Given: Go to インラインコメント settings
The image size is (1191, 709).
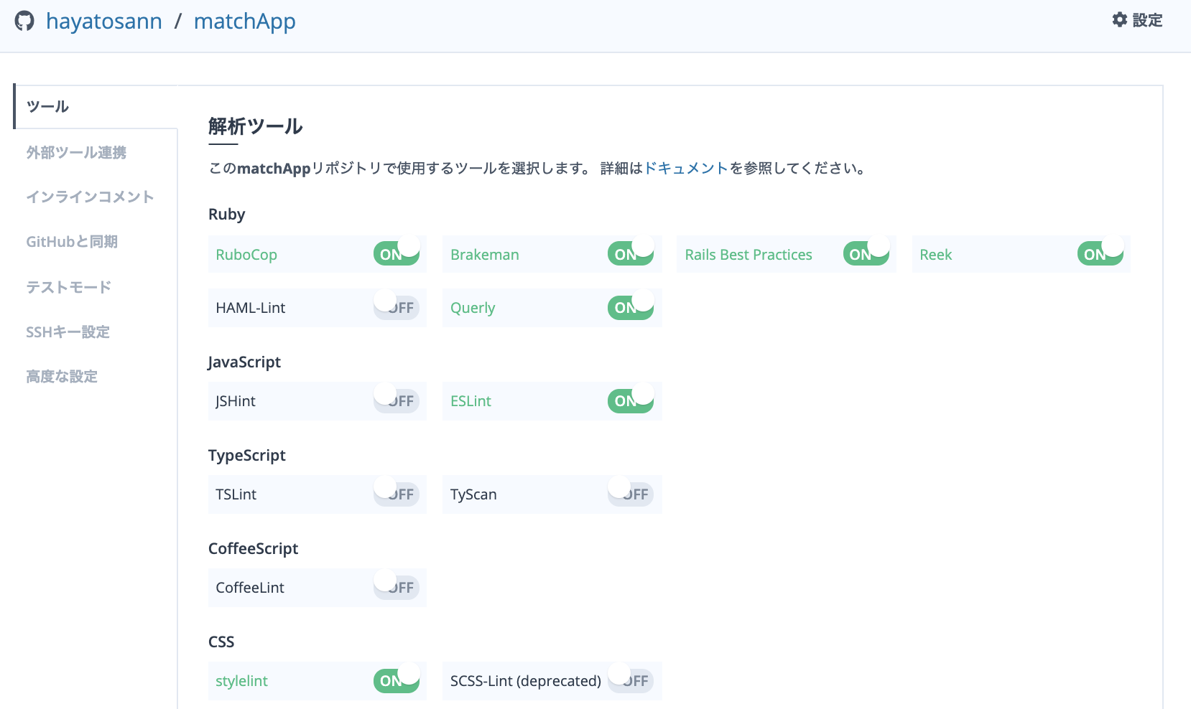Looking at the screenshot, I should click(91, 197).
